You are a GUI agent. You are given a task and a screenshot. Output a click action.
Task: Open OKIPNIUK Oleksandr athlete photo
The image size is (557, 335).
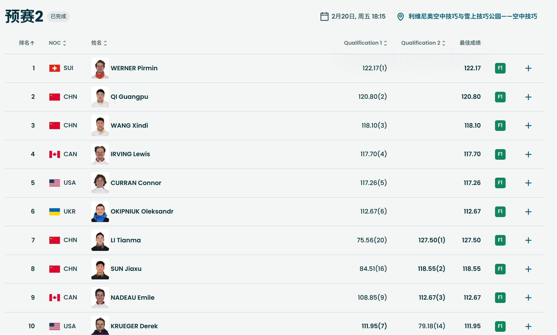[x=100, y=212]
